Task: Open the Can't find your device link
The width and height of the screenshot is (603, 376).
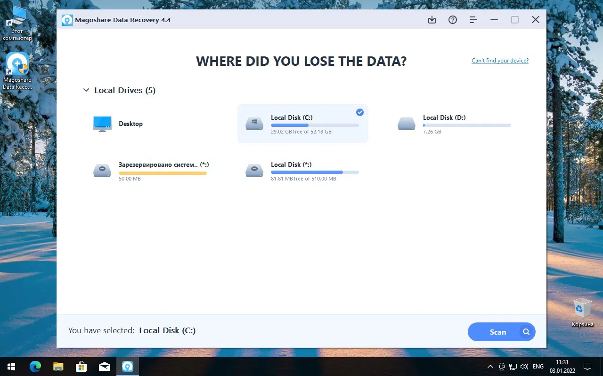Action: [x=499, y=60]
